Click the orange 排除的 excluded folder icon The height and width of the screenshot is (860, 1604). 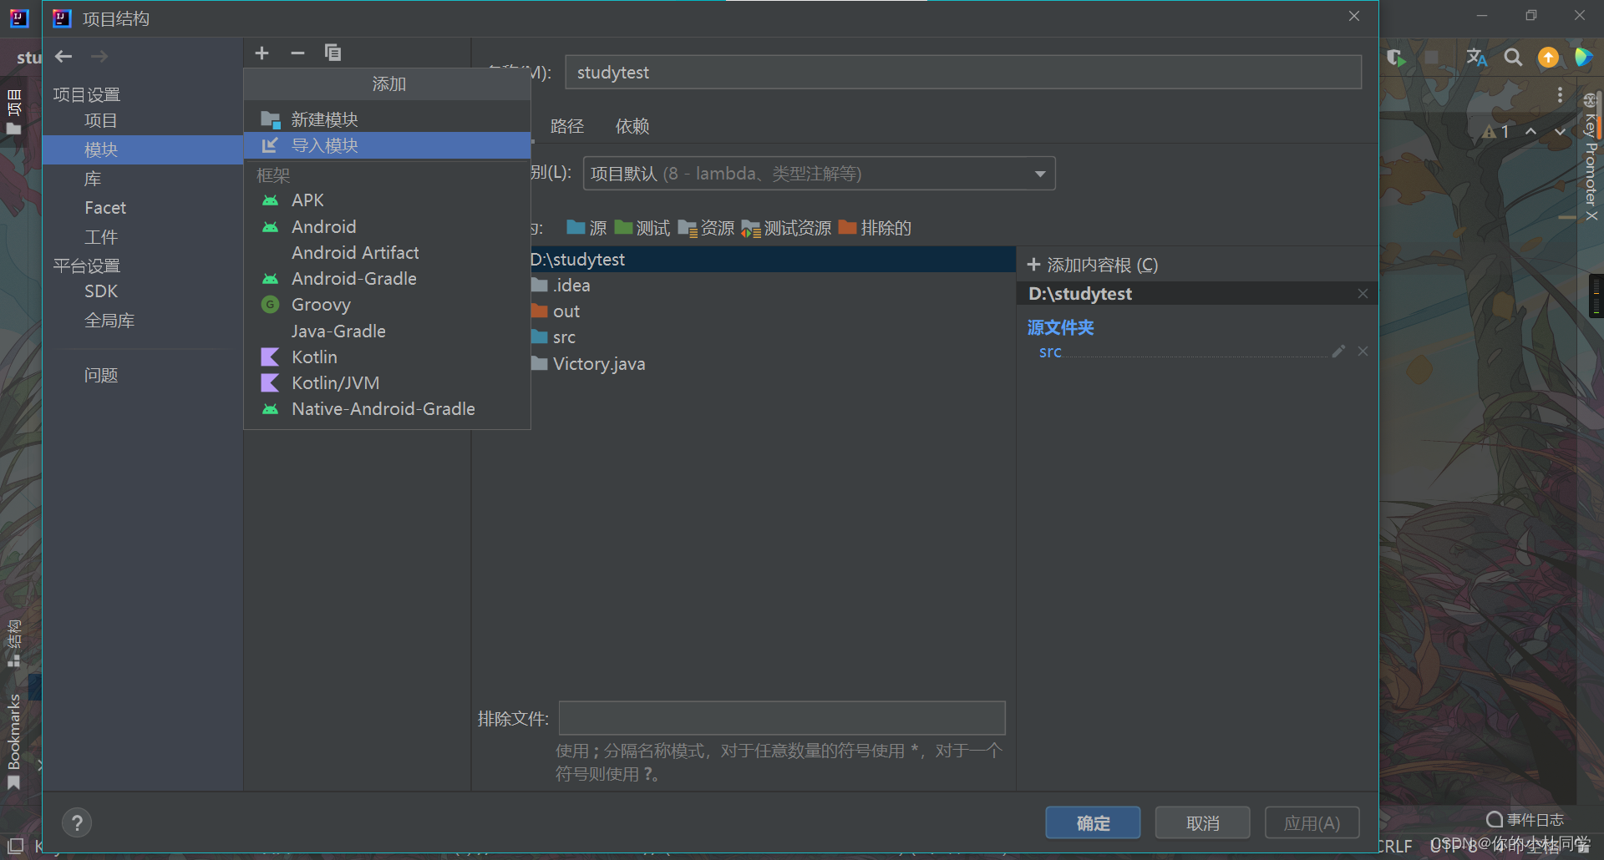click(847, 227)
